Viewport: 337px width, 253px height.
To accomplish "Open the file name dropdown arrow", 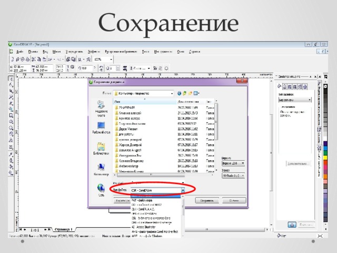I will (x=183, y=183).
